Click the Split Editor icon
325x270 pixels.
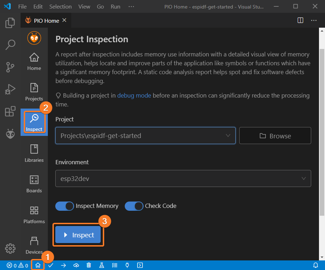coord(300,20)
